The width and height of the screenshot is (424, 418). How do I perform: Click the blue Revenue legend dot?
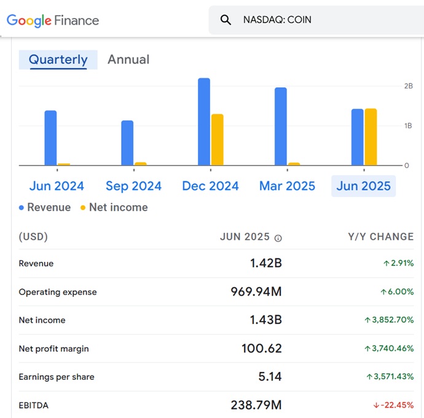(x=22, y=208)
